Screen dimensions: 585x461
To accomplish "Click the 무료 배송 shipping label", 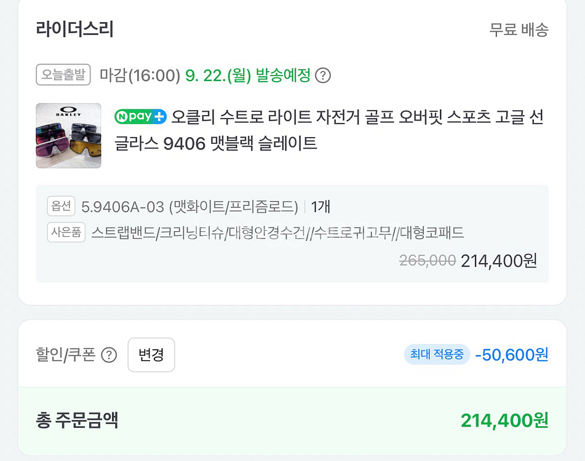I will (519, 30).
